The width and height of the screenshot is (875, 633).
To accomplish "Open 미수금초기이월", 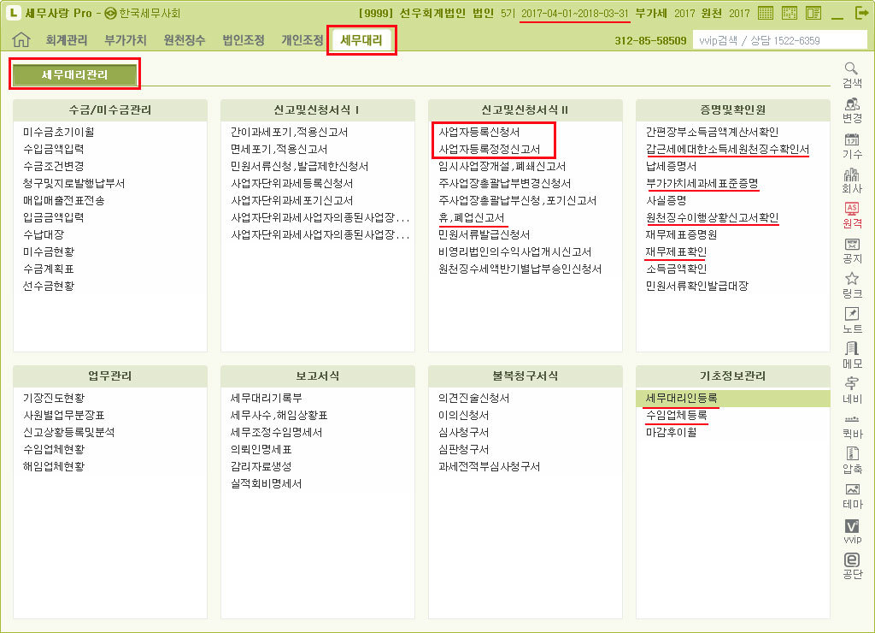I will pos(59,132).
